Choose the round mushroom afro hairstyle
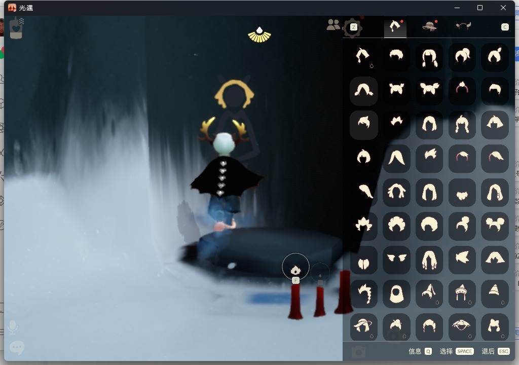The width and height of the screenshot is (519, 365). tap(429, 226)
